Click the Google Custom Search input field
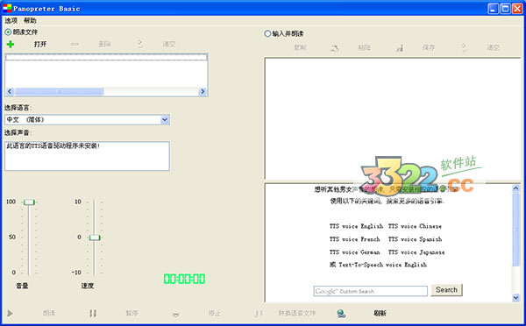 (370, 291)
